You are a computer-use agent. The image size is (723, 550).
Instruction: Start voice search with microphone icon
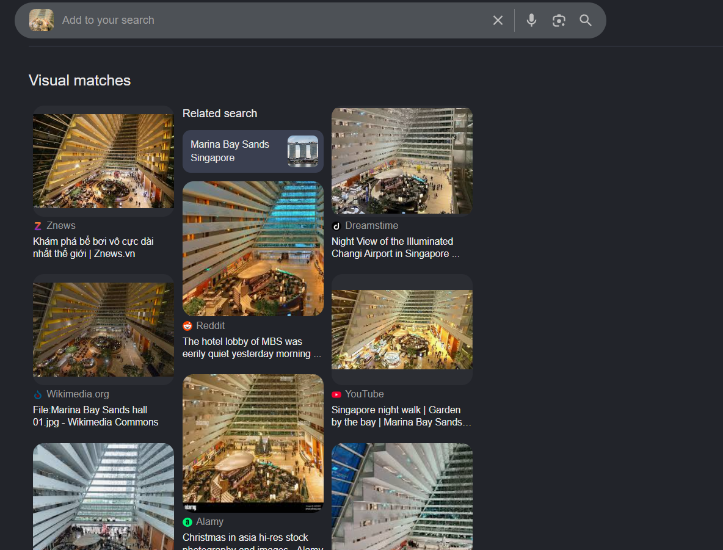[531, 21]
